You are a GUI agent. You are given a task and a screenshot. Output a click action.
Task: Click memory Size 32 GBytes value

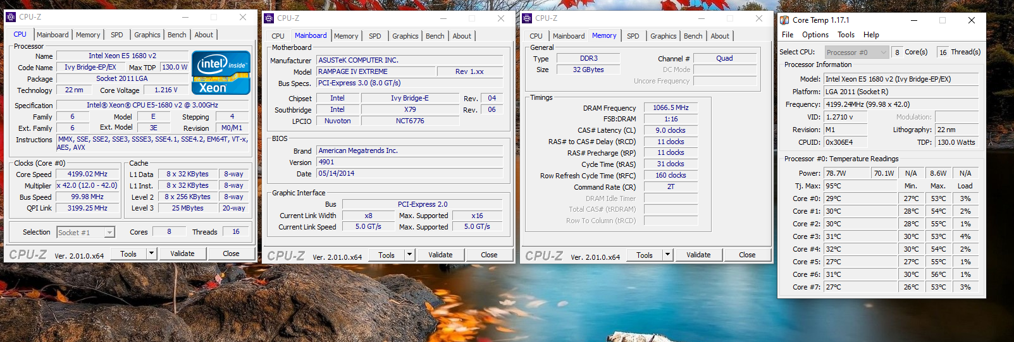tap(588, 70)
